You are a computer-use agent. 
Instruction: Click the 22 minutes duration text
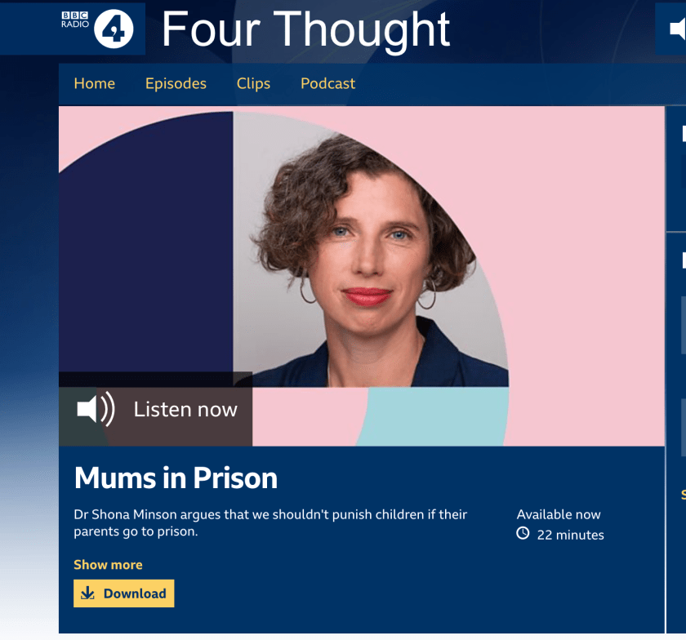coord(571,535)
